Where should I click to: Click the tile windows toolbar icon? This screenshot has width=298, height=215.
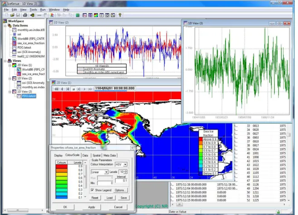107,15
